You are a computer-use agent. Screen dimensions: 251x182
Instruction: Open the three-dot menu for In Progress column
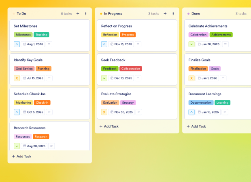[x=173, y=13]
